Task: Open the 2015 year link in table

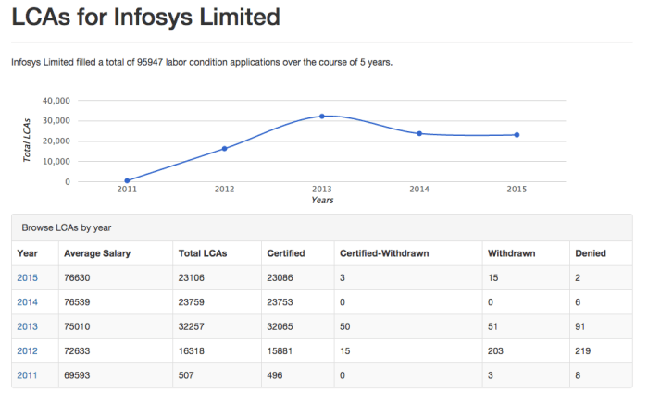Action: 27,277
